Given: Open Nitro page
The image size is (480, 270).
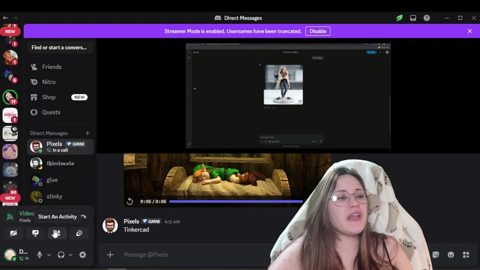Looking at the screenshot, I should (x=60, y=82).
